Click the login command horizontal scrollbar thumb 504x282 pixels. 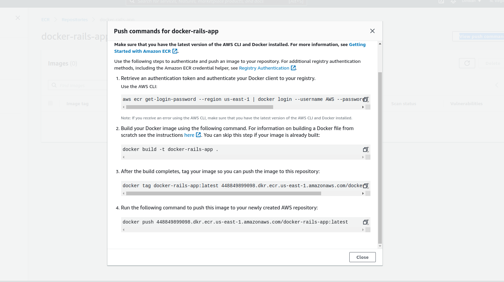(199, 107)
